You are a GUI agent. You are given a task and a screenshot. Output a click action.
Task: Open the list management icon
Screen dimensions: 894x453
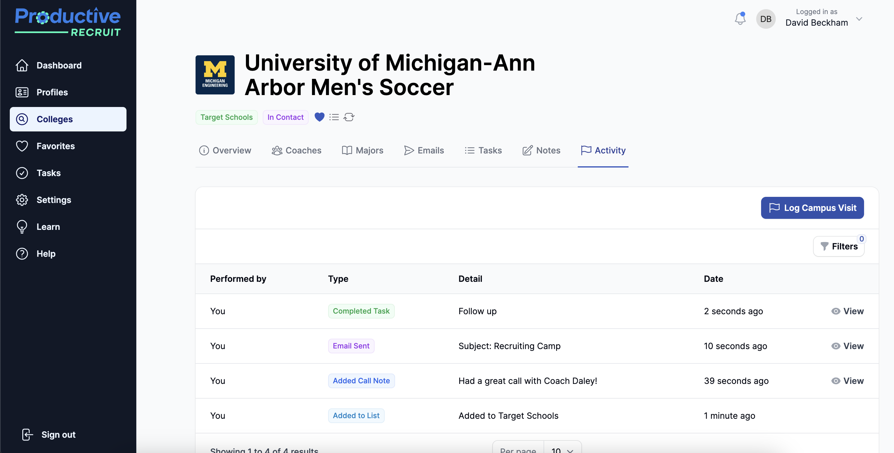point(334,117)
